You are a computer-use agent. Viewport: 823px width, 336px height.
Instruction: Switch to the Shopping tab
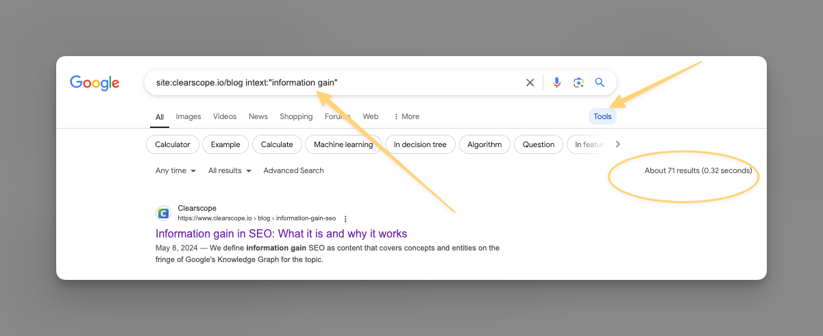296,116
